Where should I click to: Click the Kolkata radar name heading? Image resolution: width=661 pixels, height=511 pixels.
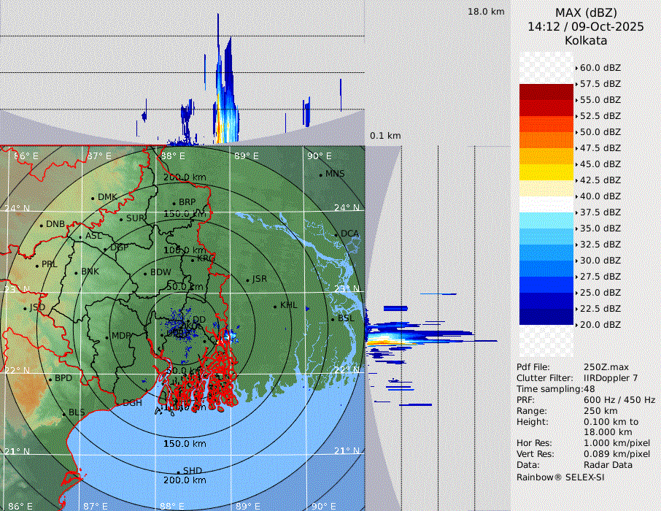pyautogui.click(x=586, y=40)
